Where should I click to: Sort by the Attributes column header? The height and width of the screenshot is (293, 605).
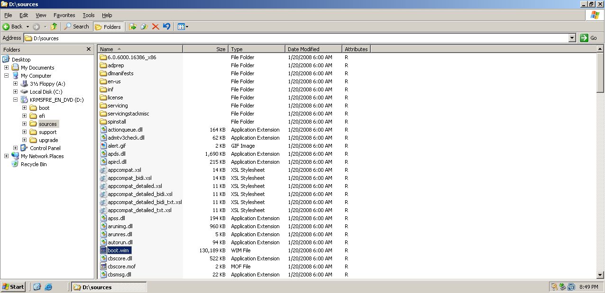pyautogui.click(x=356, y=49)
